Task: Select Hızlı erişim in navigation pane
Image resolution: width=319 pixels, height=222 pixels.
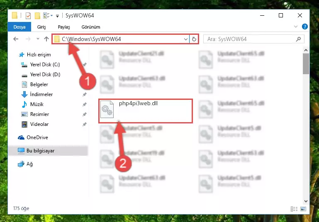Action: (x=39, y=55)
